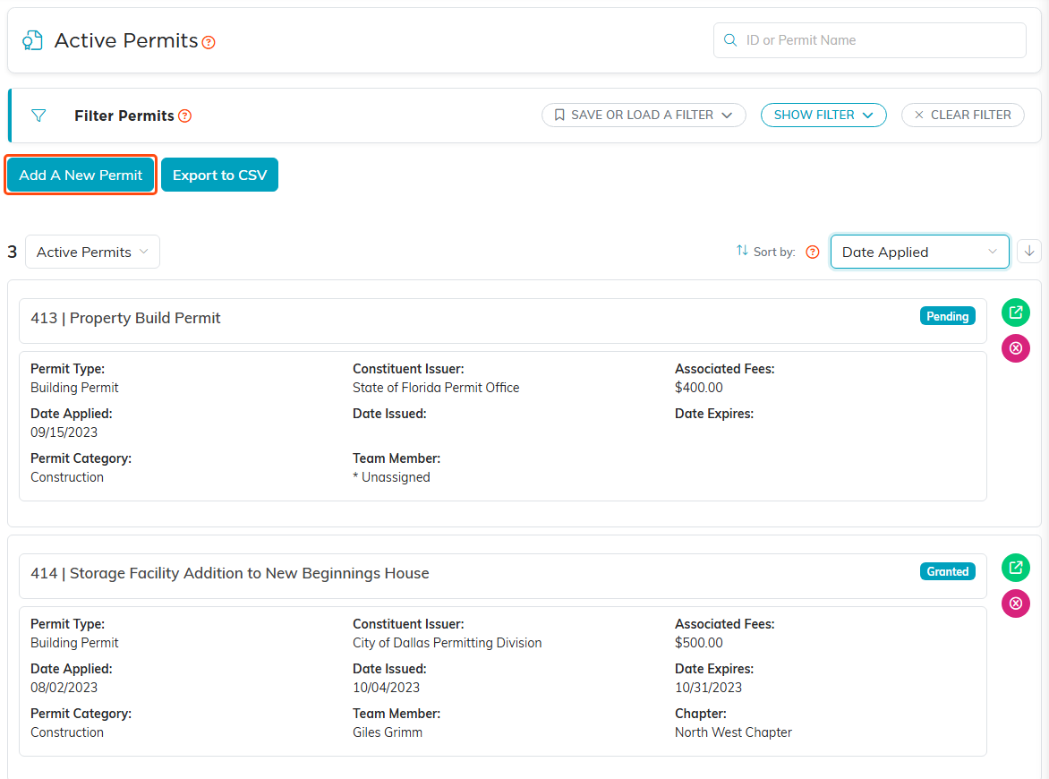Toggle sort direction arrow button

click(x=1029, y=251)
